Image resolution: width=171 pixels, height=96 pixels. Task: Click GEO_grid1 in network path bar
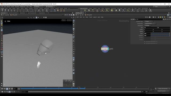[x=89, y=15]
